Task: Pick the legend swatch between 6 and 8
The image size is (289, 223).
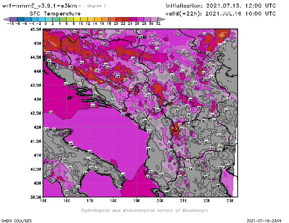Action: pos(70,19)
